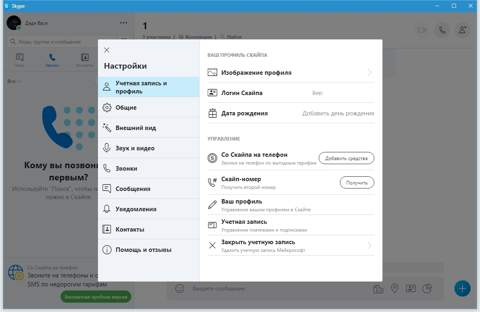Screen dimensions: 480x312
Task: Click the Дядя Вася profile avatar
Action: 14,23
